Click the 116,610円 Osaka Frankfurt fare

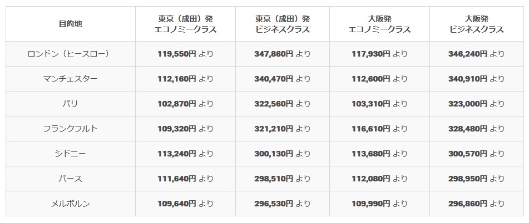click(371, 129)
